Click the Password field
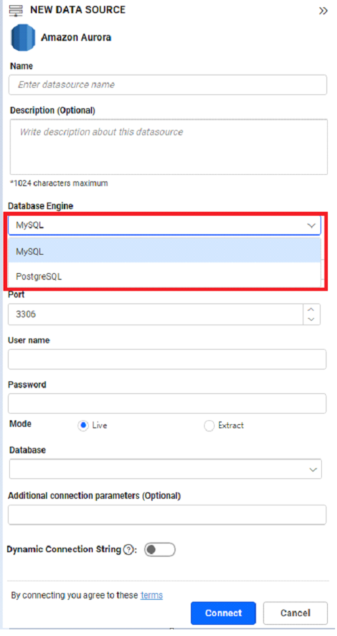This screenshot has width=337, height=636. [x=167, y=404]
